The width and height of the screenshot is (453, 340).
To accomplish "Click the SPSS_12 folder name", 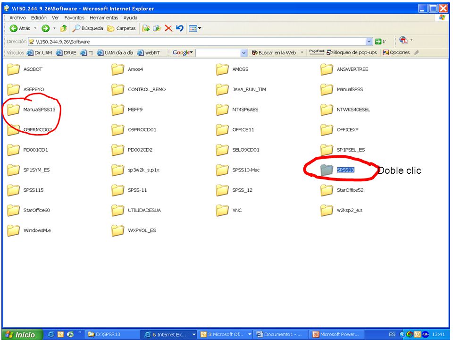I will click(243, 190).
